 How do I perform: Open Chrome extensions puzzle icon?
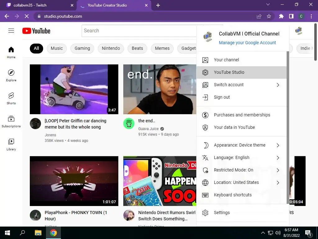(281, 16)
